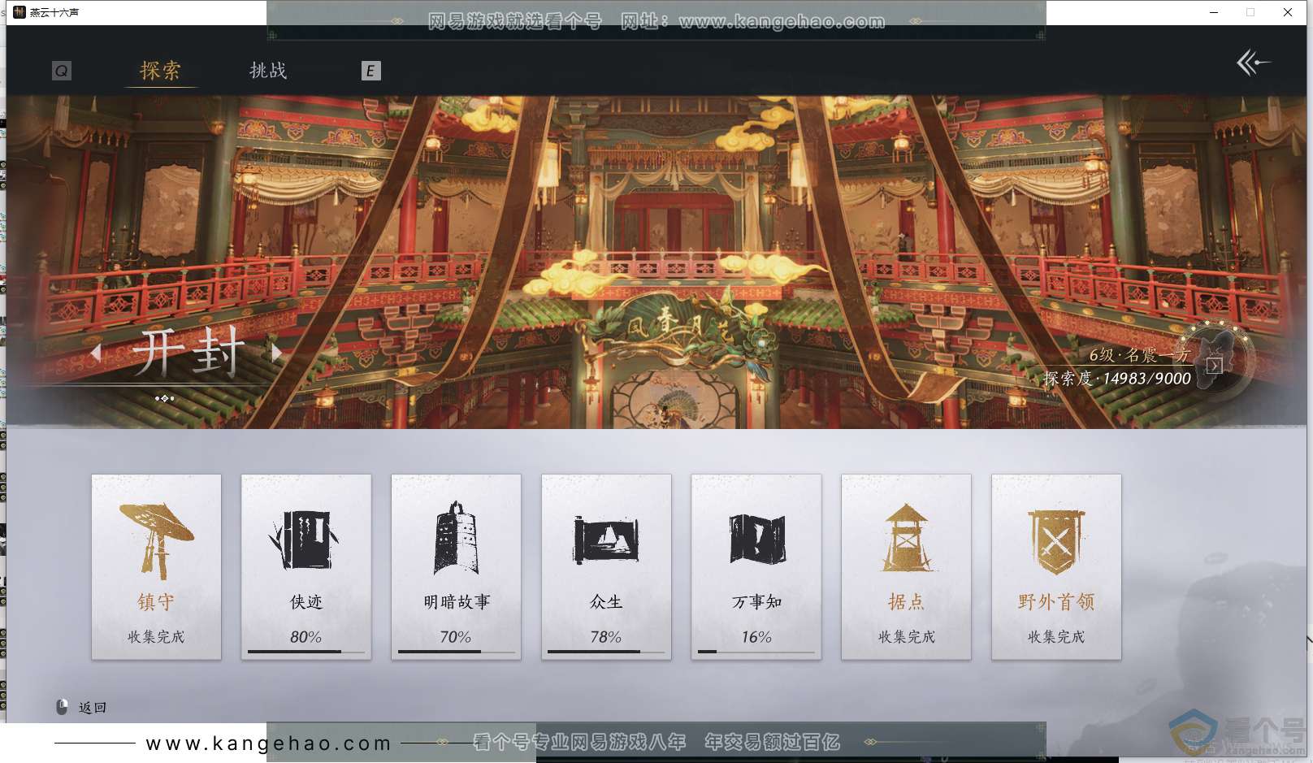Click the 万事知 16% progress bar
Image resolution: width=1313 pixels, height=763 pixels.
(x=756, y=652)
